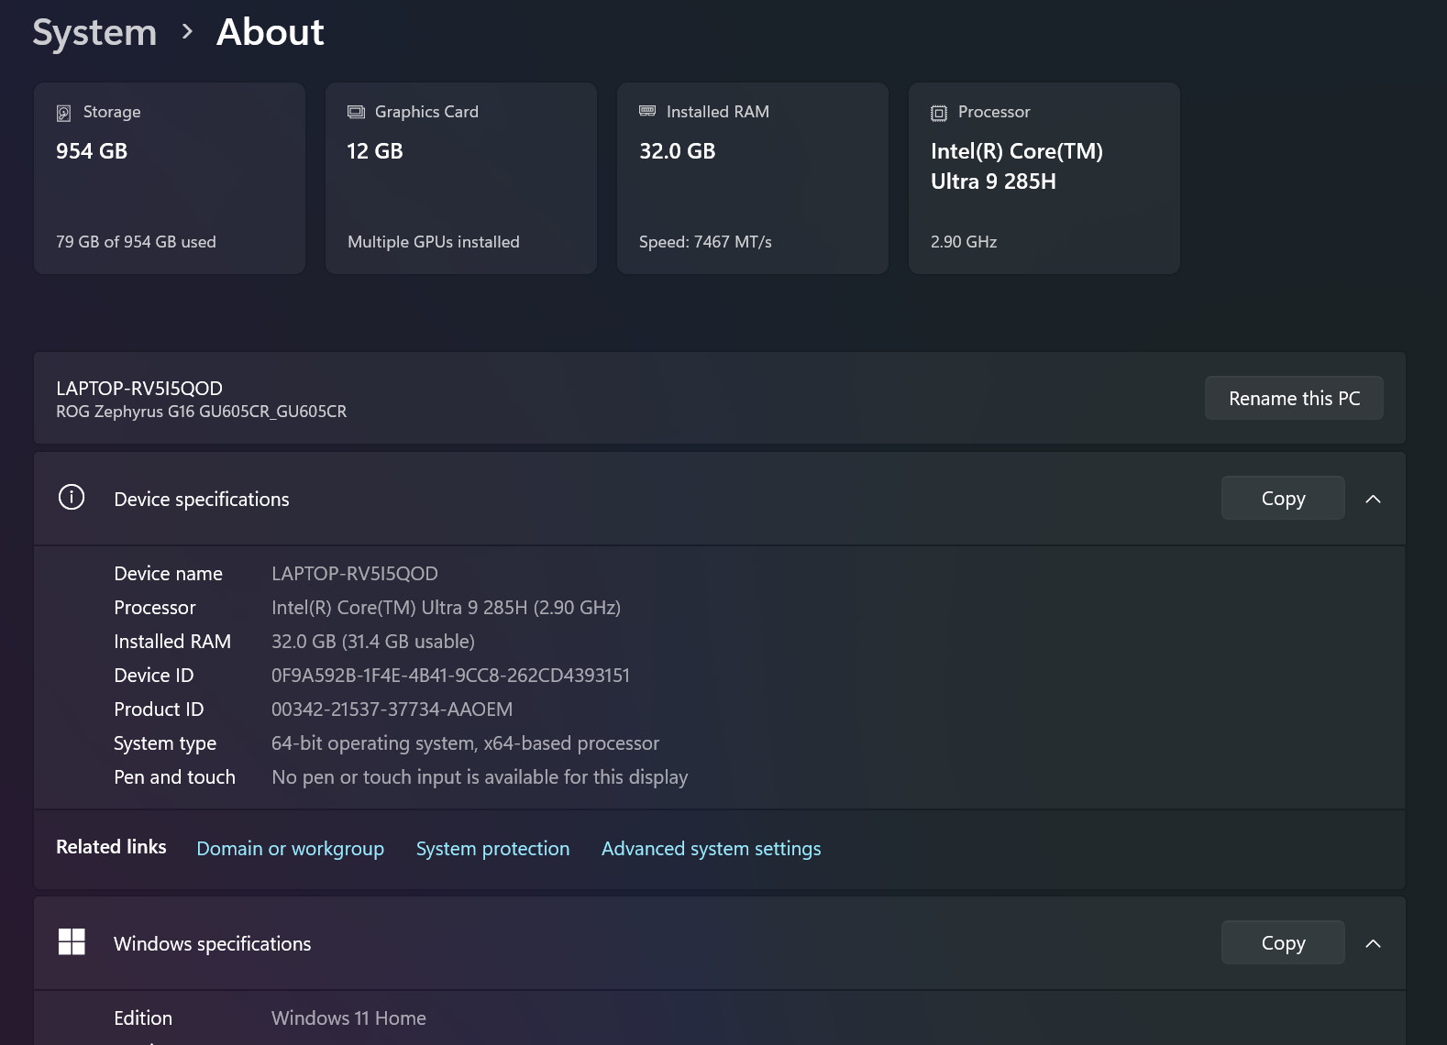This screenshot has height=1045, width=1447.
Task: Click the Device specifications heading
Action: pyautogui.click(x=202, y=500)
